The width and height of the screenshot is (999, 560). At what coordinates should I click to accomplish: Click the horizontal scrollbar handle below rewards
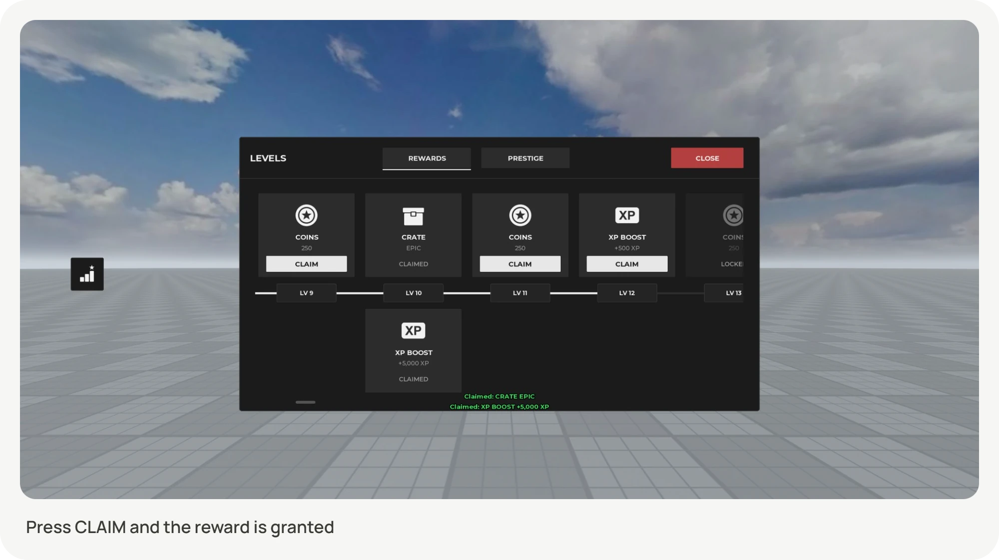click(x=305, y=402)
